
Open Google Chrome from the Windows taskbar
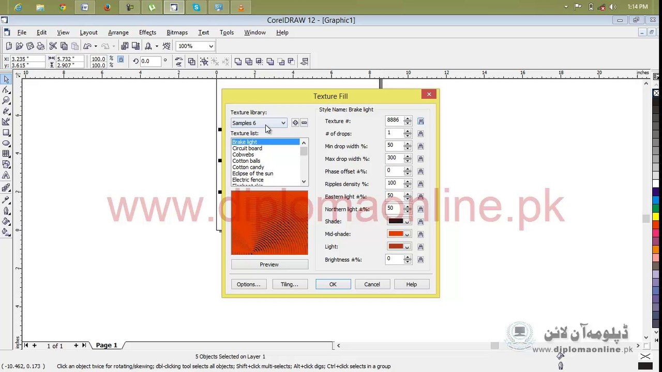63,7
